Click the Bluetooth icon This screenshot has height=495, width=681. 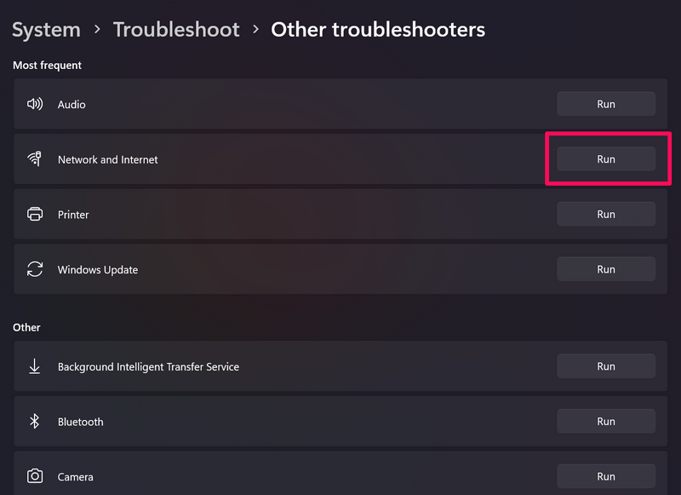[x=34, y=421]
